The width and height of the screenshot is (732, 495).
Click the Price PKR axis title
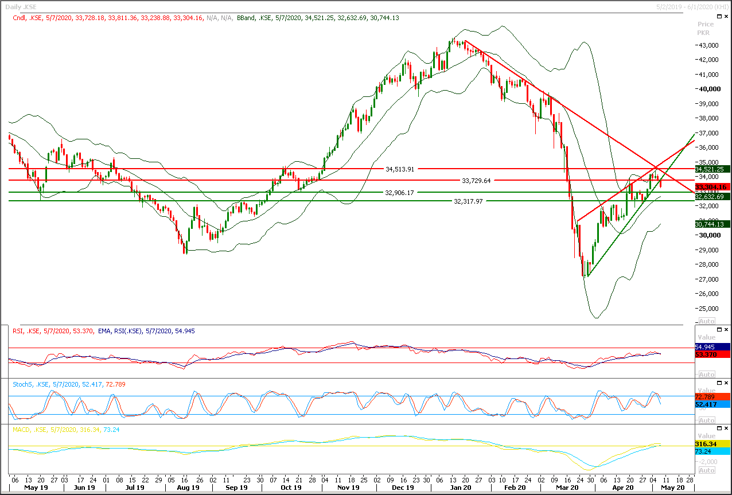click(x=706, y=29)
